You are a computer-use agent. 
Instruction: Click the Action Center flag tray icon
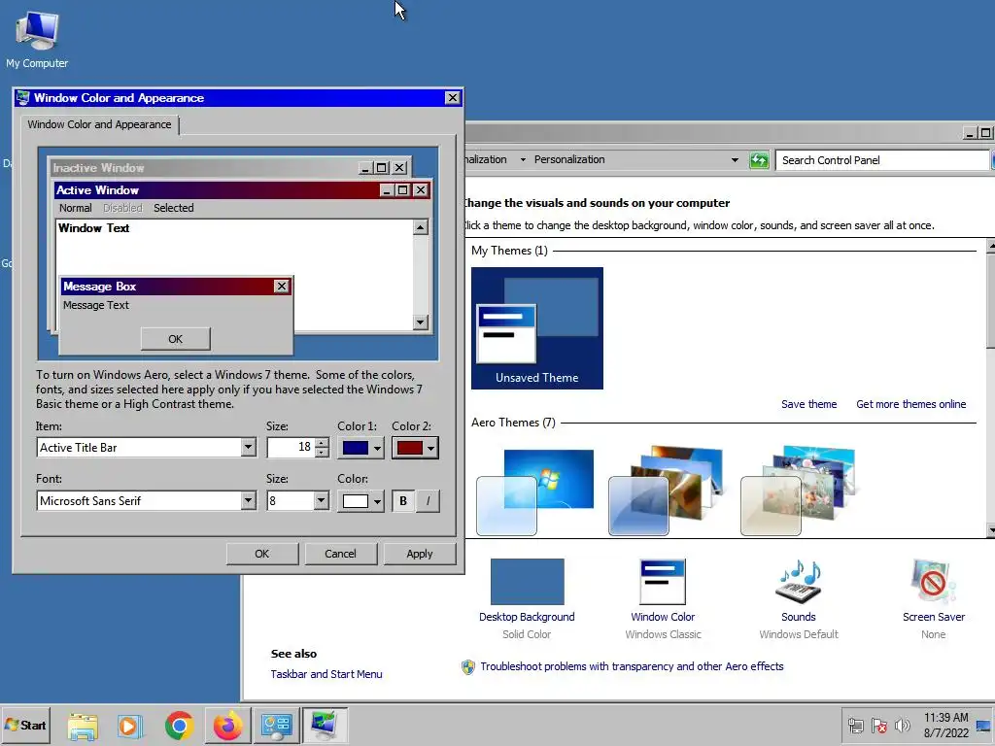(878, 726)
